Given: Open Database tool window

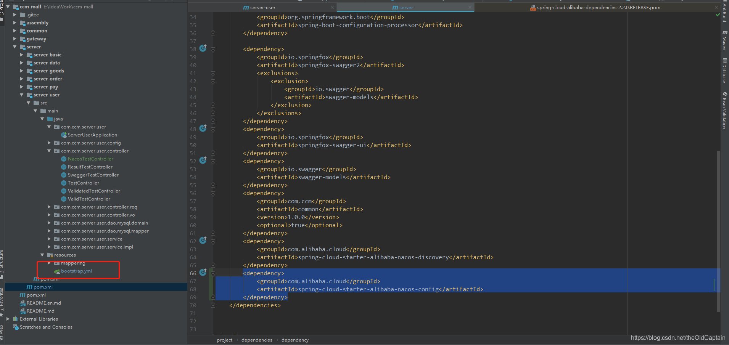Looking at the screenshot, I should 724,70.
